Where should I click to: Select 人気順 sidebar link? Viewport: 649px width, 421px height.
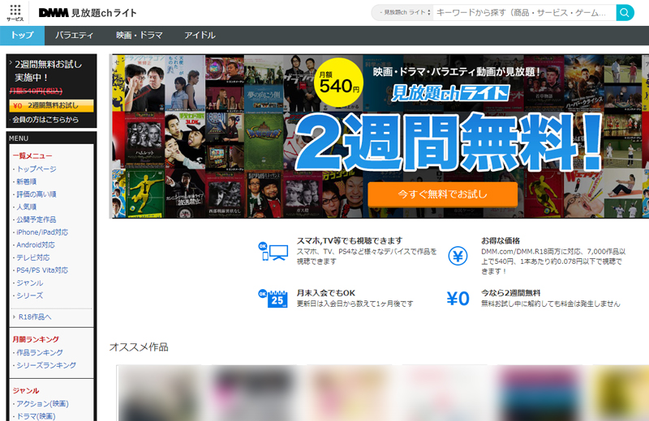click(27, 206)
